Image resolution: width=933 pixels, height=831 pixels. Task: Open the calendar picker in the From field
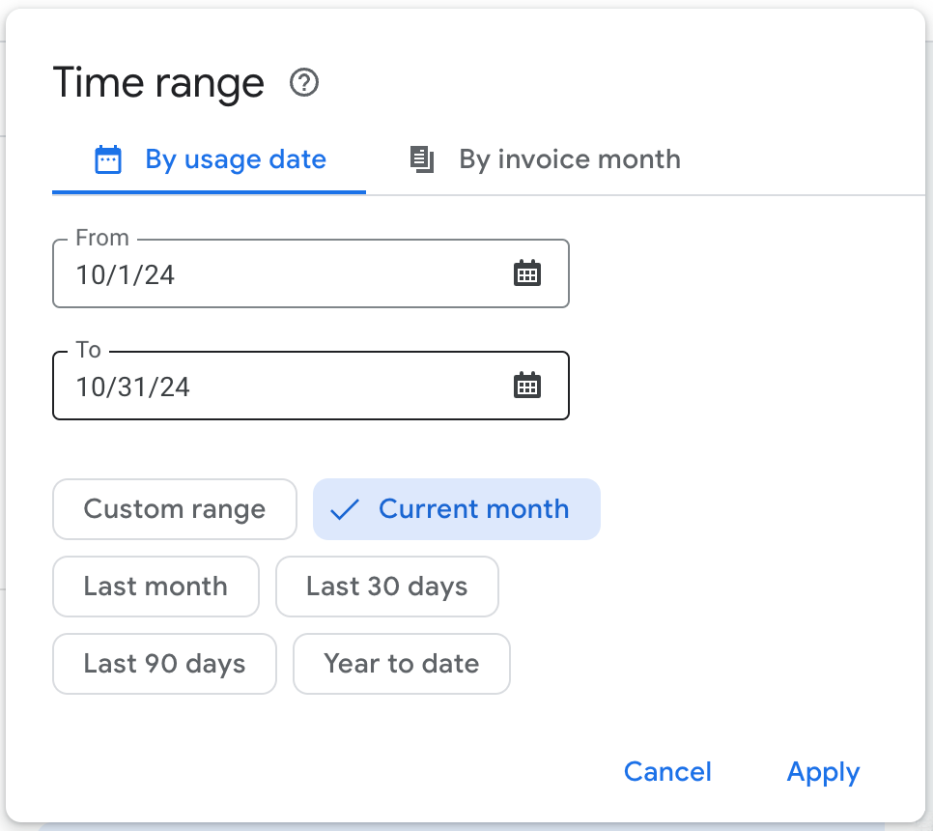tap(527, 273)
